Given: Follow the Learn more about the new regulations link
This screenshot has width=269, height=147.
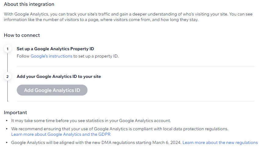Looking at the screenshot, I should (220, 142).
